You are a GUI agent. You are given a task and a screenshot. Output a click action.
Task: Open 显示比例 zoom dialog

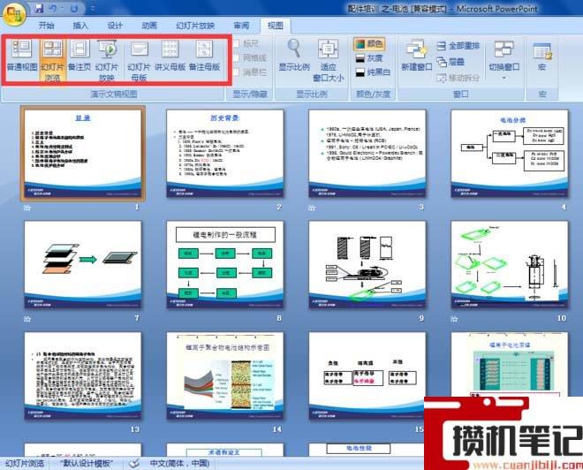pyautogui.click(x=294, y=56)
